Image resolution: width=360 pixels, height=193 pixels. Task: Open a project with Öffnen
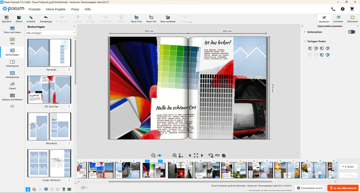coord(19,19)
